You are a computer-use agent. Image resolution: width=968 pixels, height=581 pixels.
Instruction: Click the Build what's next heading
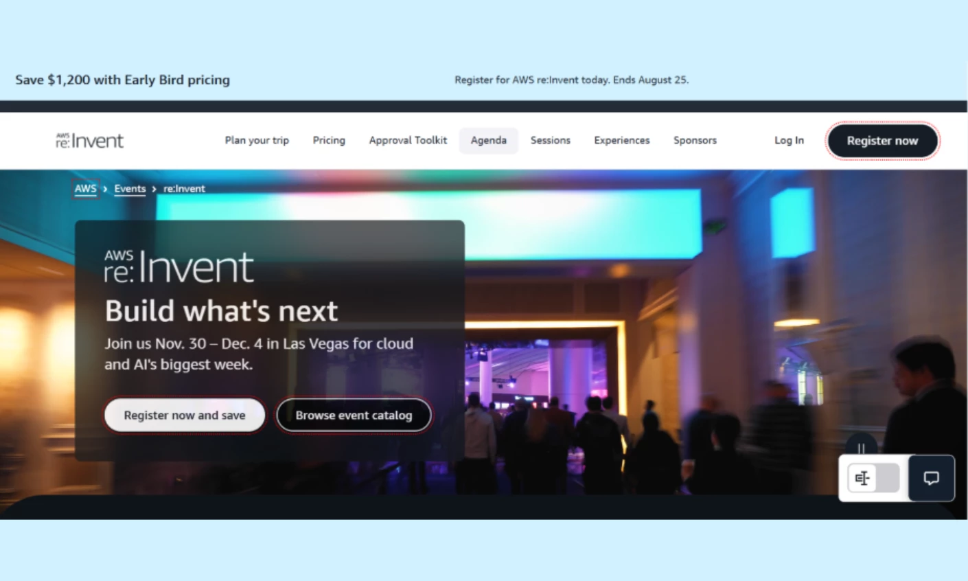pyautogui.click(x=221, y=311)
